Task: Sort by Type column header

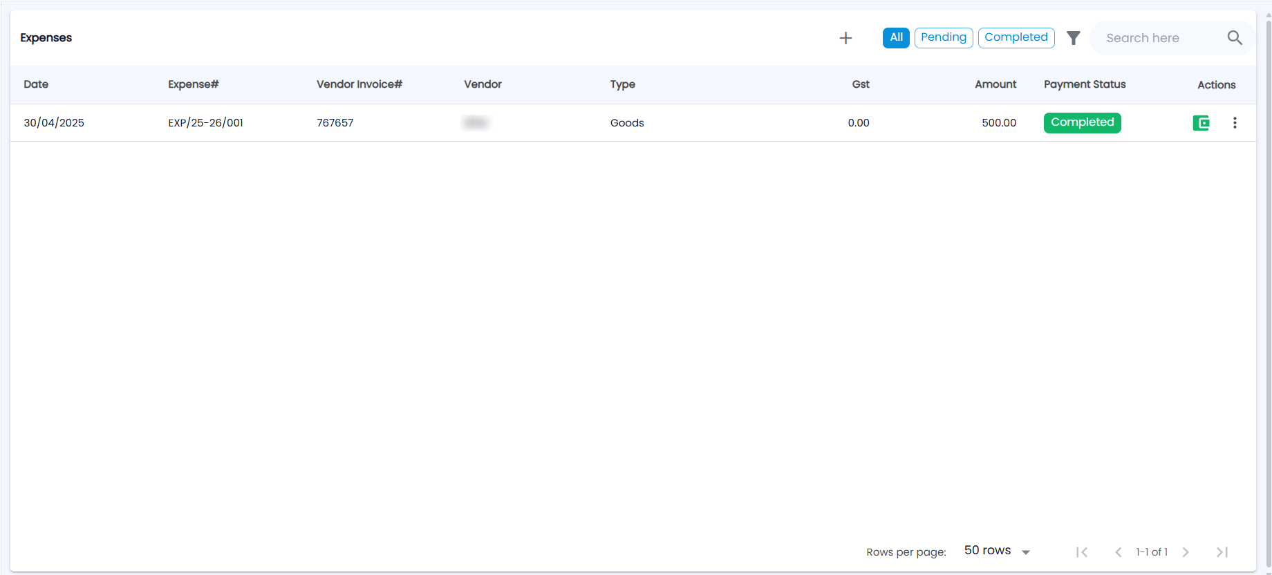Action: click(623, 84)
